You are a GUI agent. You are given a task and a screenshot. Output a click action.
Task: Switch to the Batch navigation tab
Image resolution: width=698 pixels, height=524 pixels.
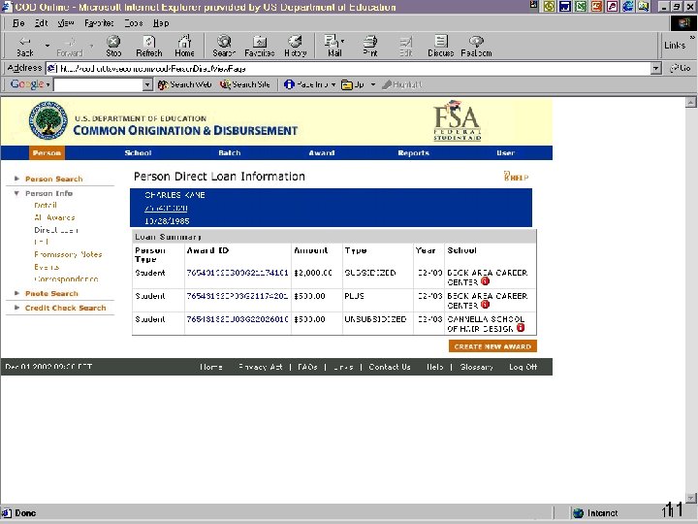229,153
